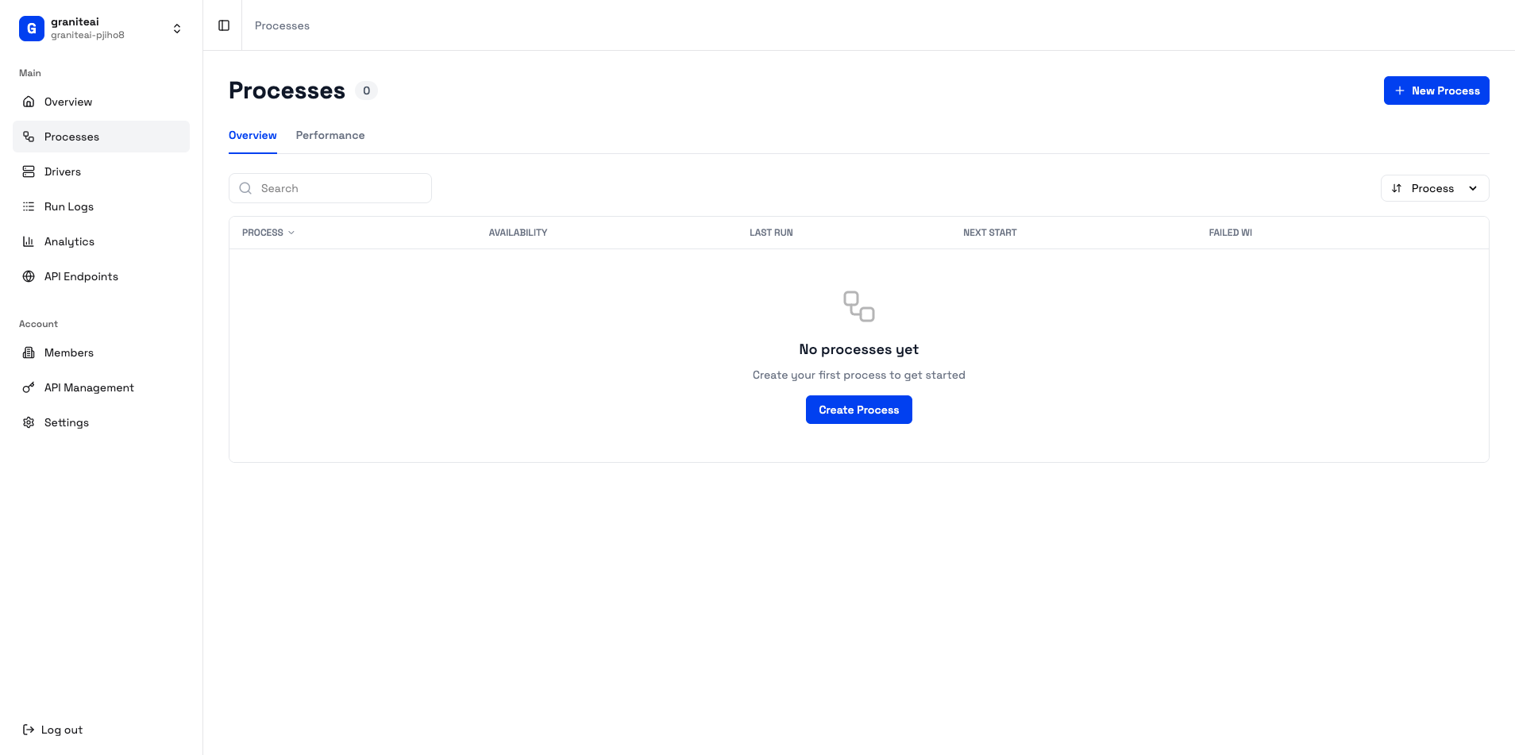This screenshot has width=1515, height=755.
Task: Collapse the left navigation using the header icon
Action: [x=223, y=25]
